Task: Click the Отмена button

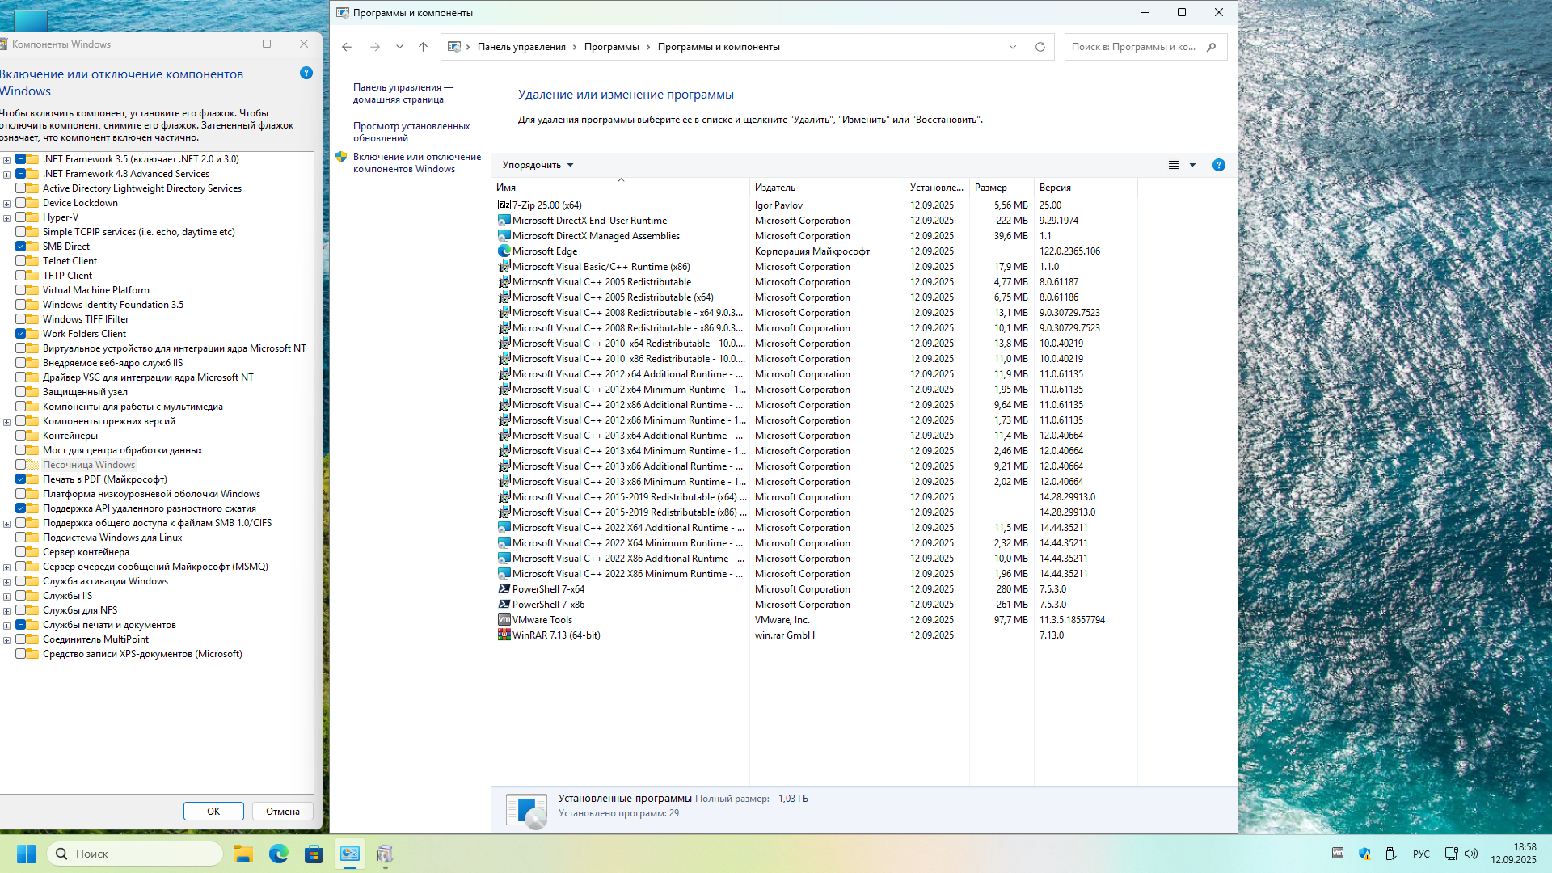Action: [283, 812]
